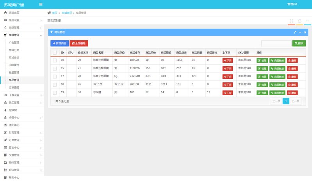Click the fullscreen expand icon at top right
Viewport: 312px width, 181px height.
click(x=291, y=21)
